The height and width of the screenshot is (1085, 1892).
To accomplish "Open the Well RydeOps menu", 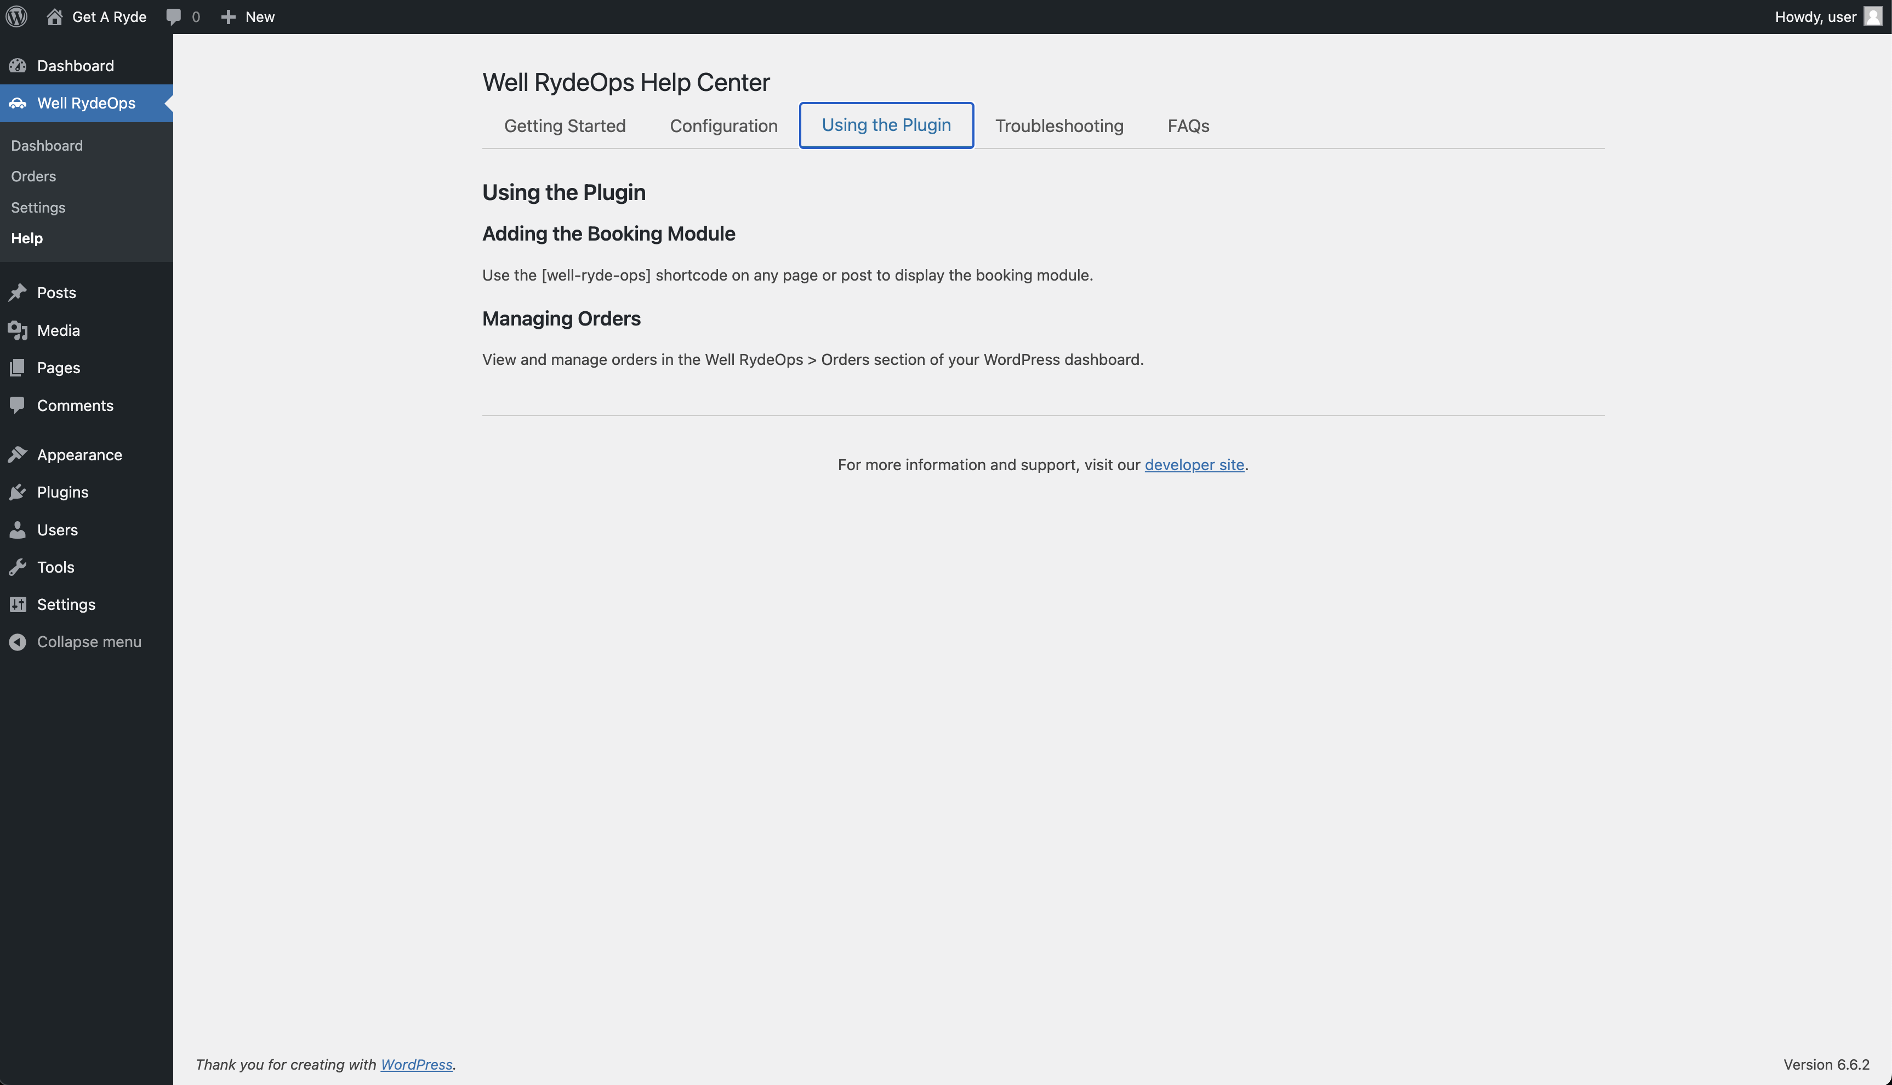I will (x=87, y=103).
